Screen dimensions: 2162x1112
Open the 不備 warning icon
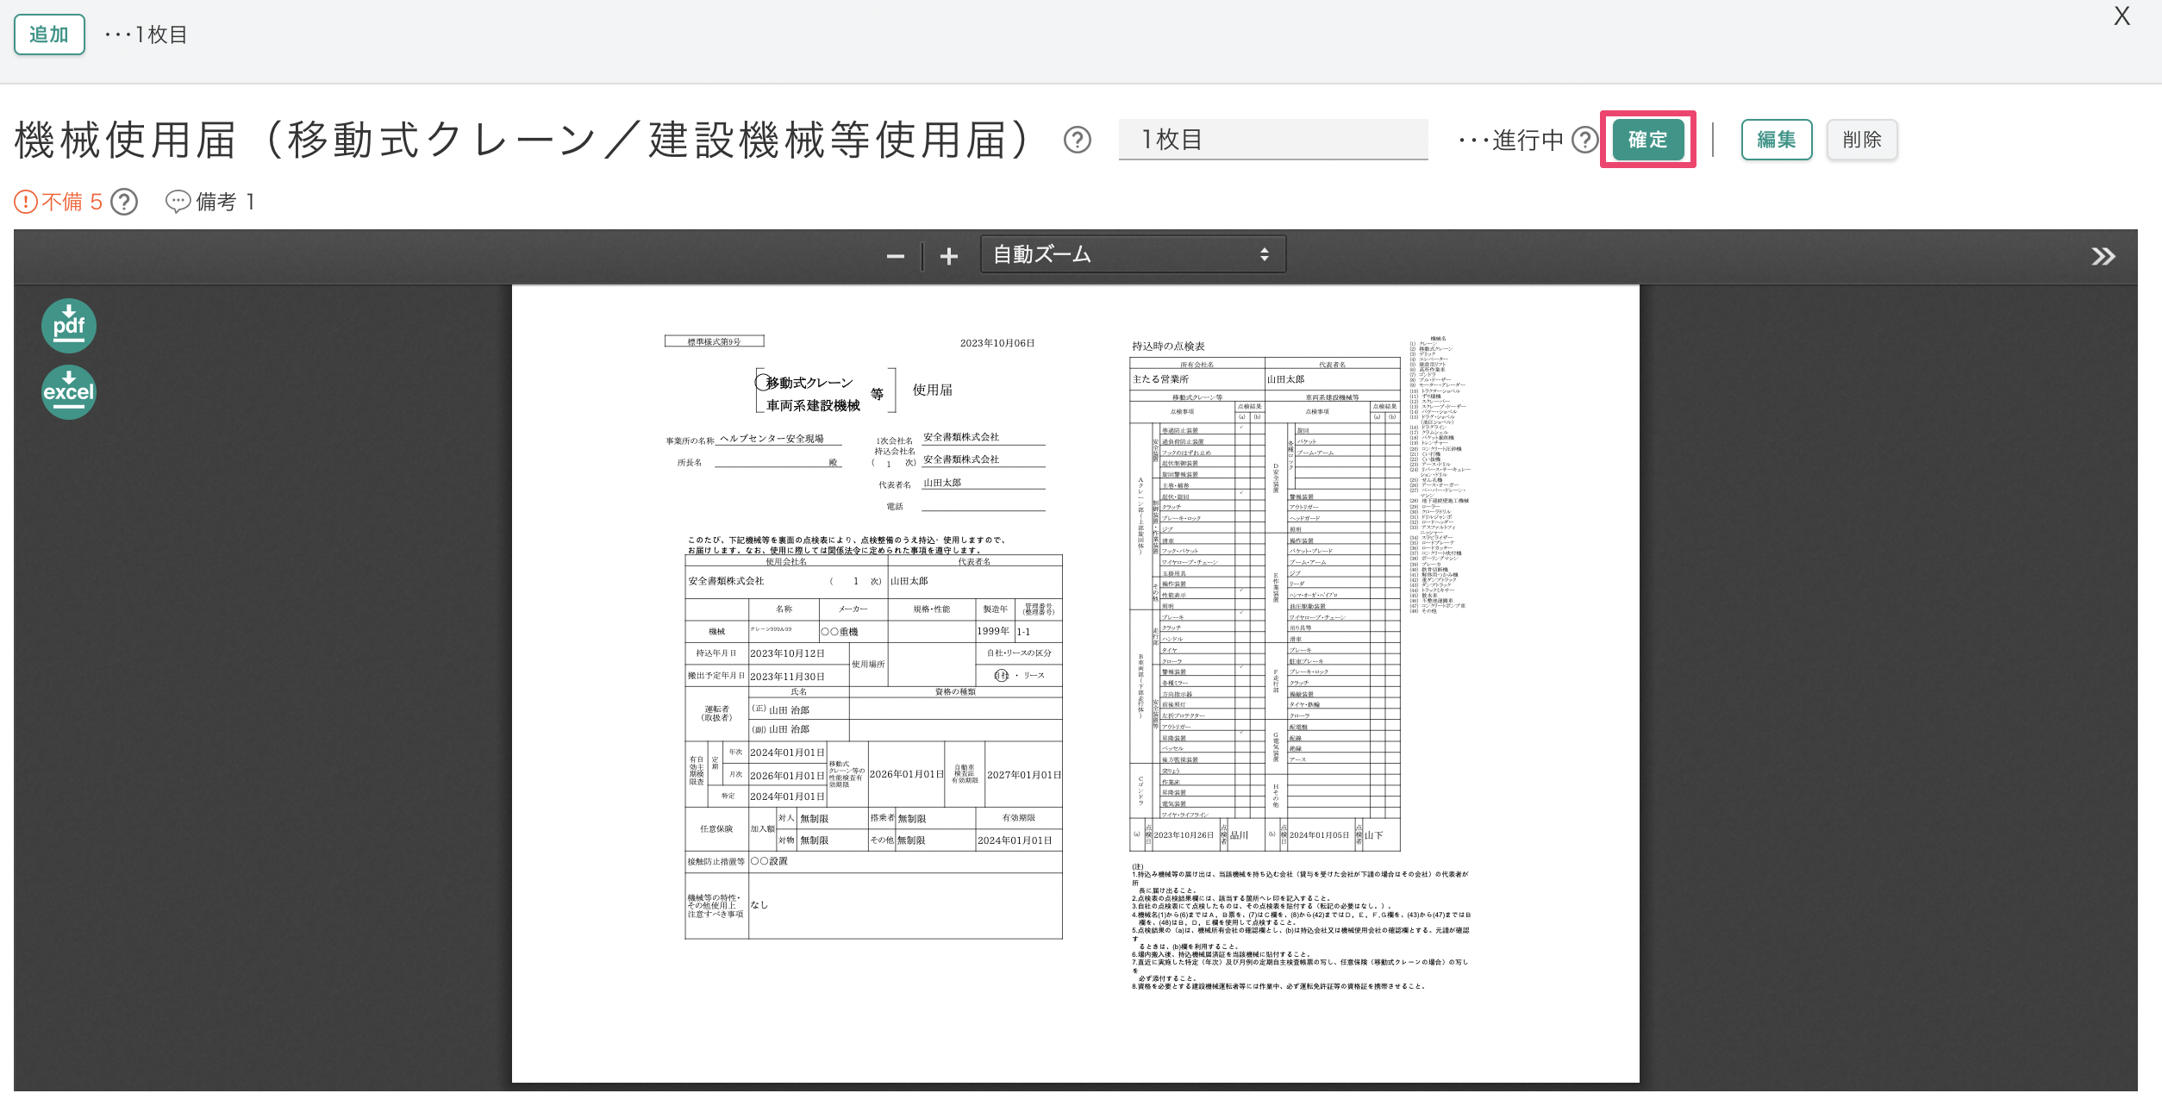pyautogui.click(x=26, y=202)
